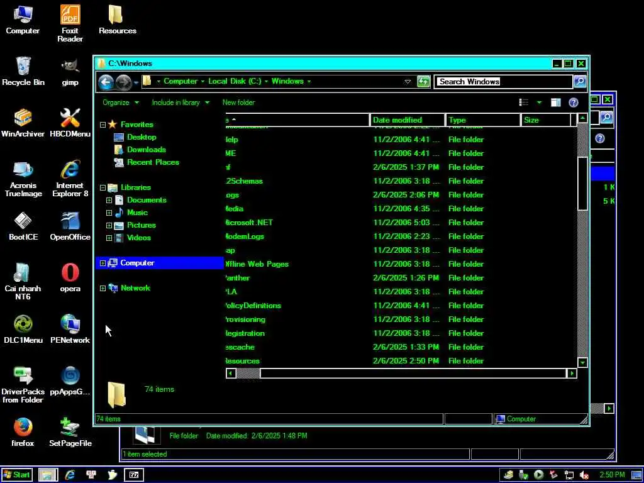Click the taskbar clock showing 2:50 PM
The image size is (644, 483).
pos(612,475)
